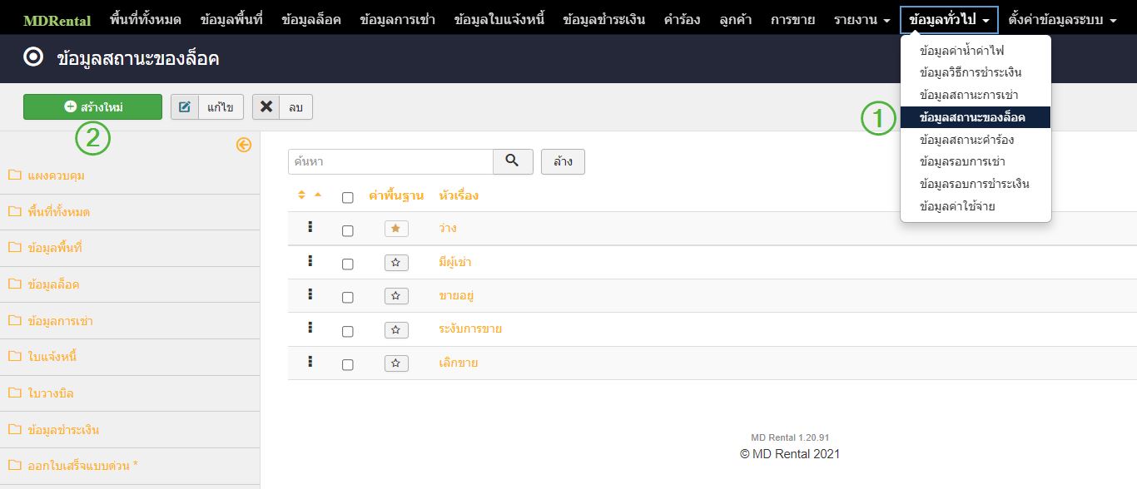Open the ตั้งค่าข้อมูลระบบ dropdown menu
The height and width of the screenshot is (489, 1137).
[x=1062, y=19]
